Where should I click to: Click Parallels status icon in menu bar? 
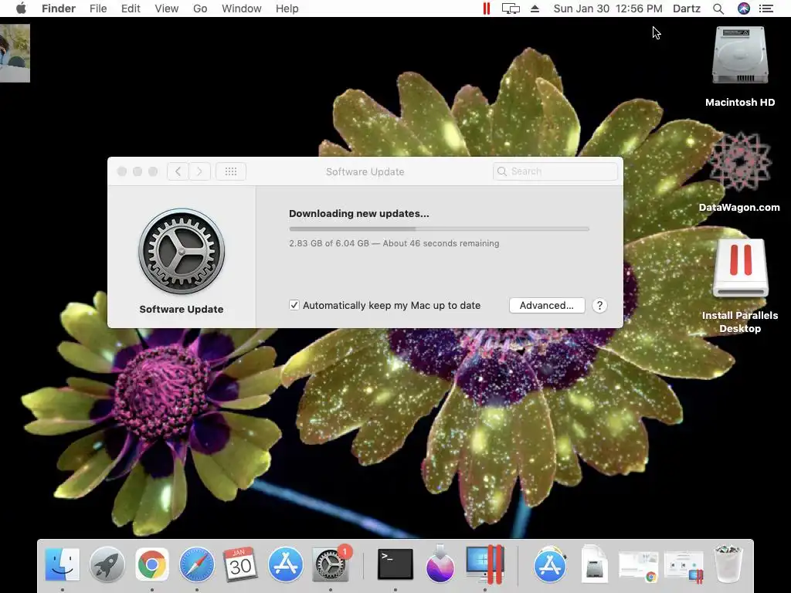(487, 8)
